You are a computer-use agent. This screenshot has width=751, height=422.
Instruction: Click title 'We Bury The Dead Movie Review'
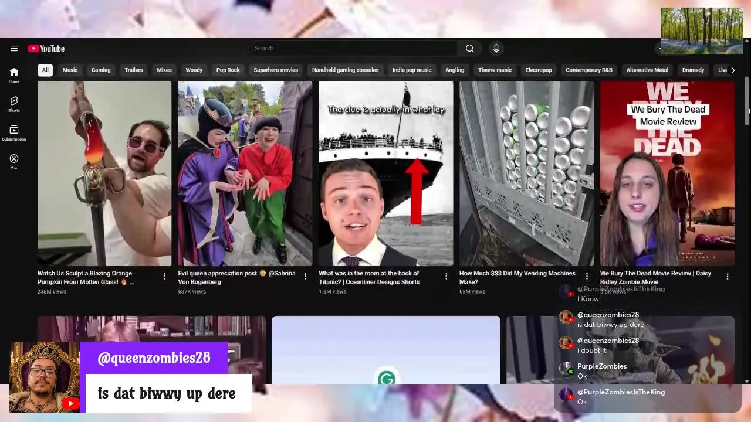[655, 278]
